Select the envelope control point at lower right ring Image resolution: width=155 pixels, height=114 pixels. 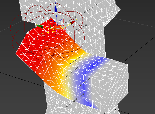point(72,52)
